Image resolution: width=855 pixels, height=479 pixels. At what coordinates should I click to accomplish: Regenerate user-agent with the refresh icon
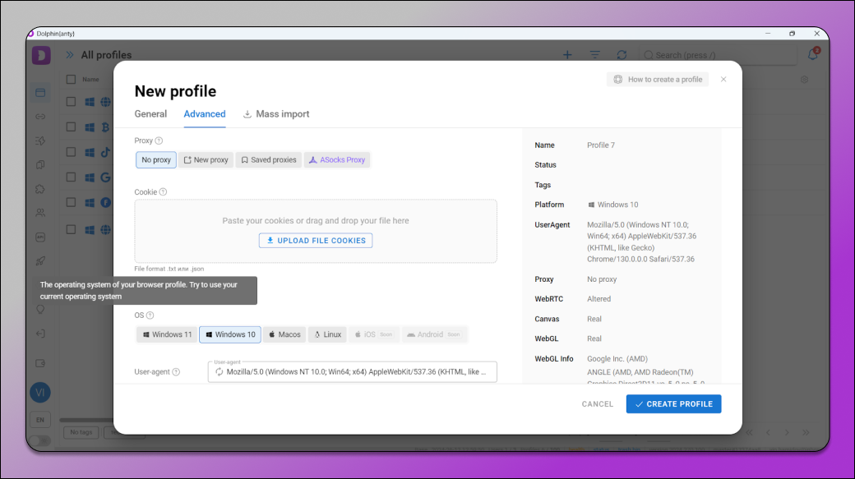pyautogui.click(x=220, y=372)
